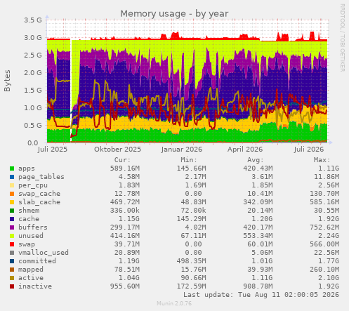This screenshot has height=311, width=349.
Task: Click the mapped max value 260.10M
Action: pos(324,270)
